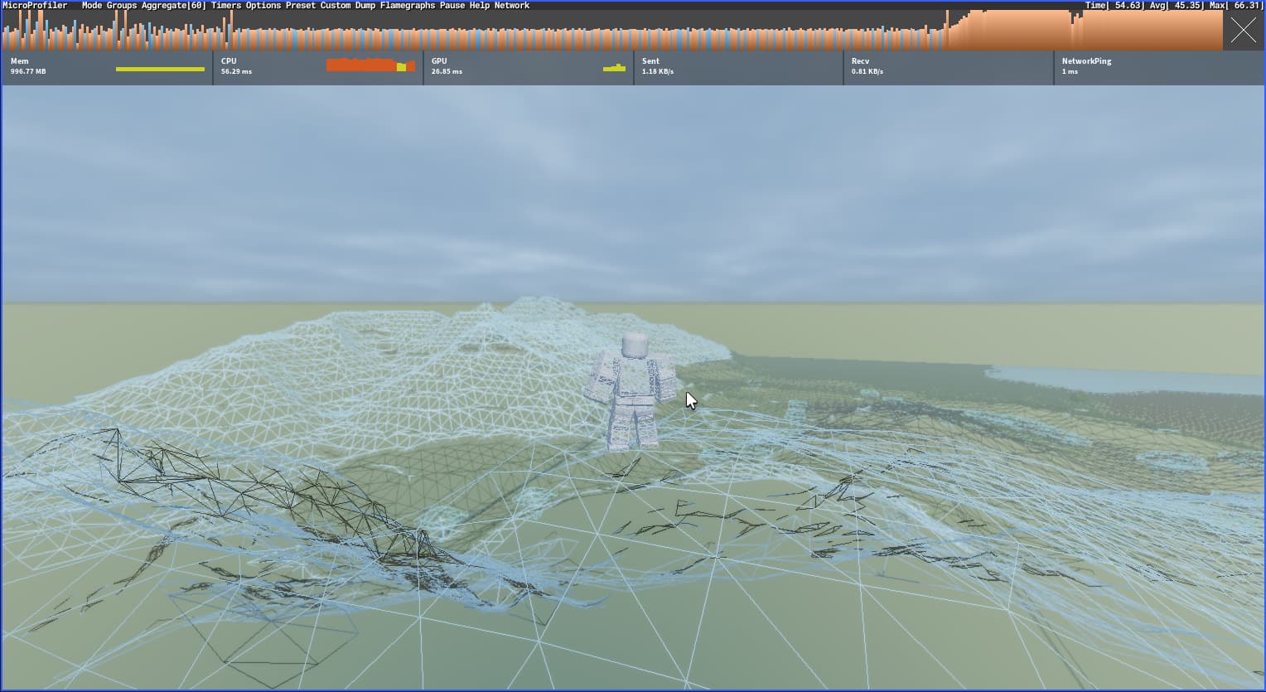Click the frame time bar graph
The height and width of the screenshot is (692, 1266).
pyautogui.click(x=612, y=31)
